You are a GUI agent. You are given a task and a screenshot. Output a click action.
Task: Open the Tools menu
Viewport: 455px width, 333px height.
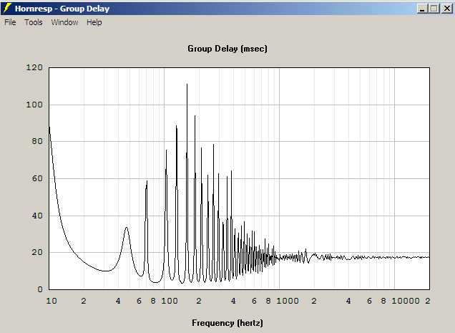[x=34, y=22]
